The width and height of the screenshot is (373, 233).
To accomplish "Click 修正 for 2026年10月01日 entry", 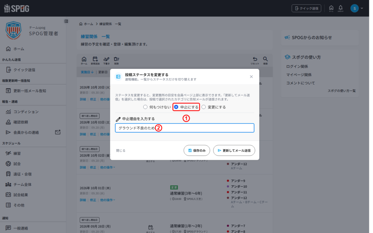I will point(93,200).
